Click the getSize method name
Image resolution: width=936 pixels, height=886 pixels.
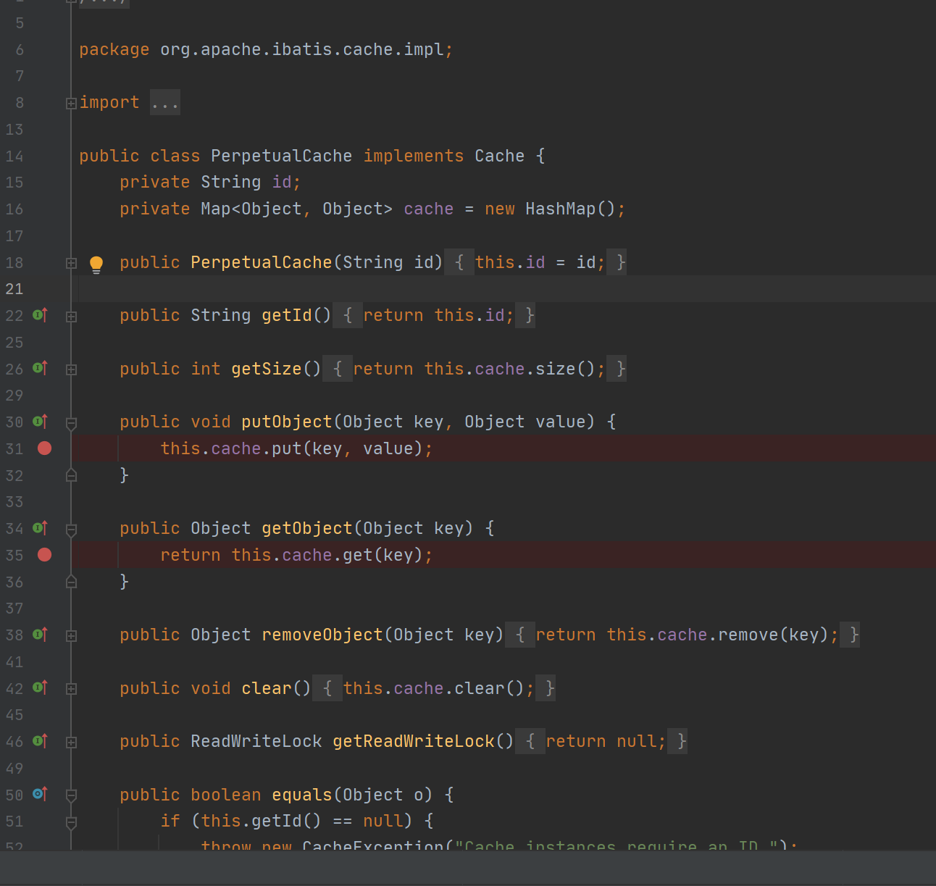click(x=266, y=369)
